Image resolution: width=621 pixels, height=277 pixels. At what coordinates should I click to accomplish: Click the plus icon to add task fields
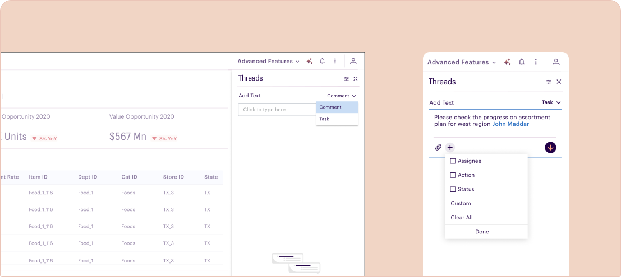pos(450,147)
